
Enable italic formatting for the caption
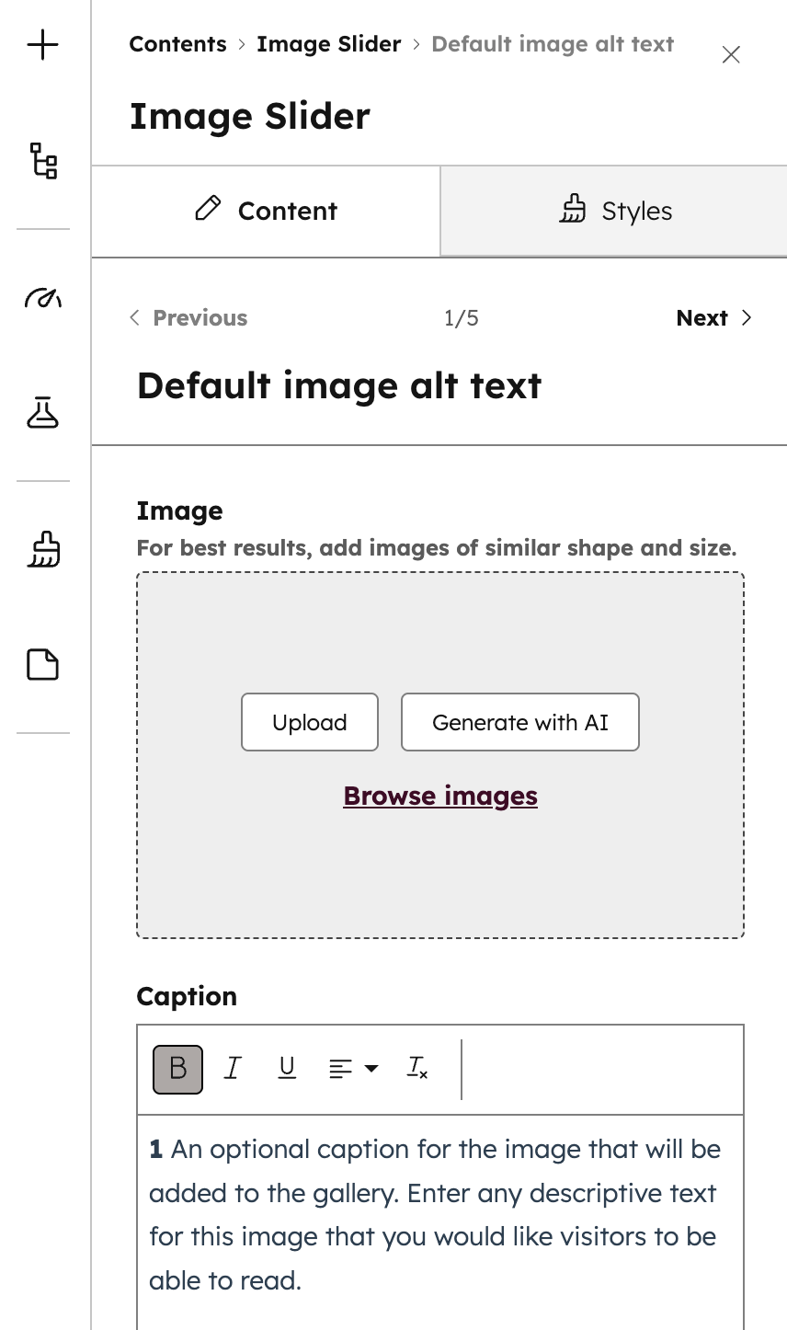coord(233,1068)
